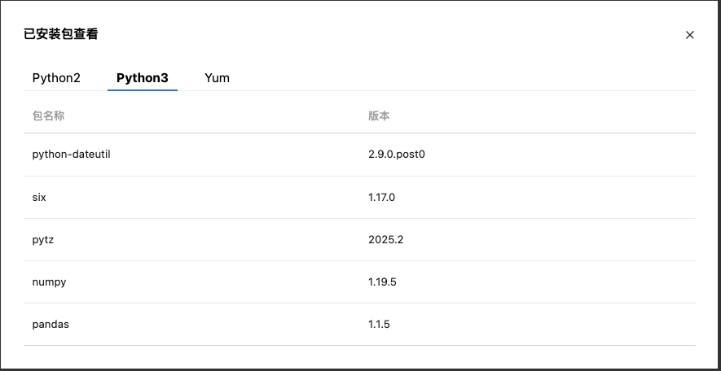The width and height of the screenshot is (721, 371).
Task: Open the Yum packages tab
Action: (218, 78)
